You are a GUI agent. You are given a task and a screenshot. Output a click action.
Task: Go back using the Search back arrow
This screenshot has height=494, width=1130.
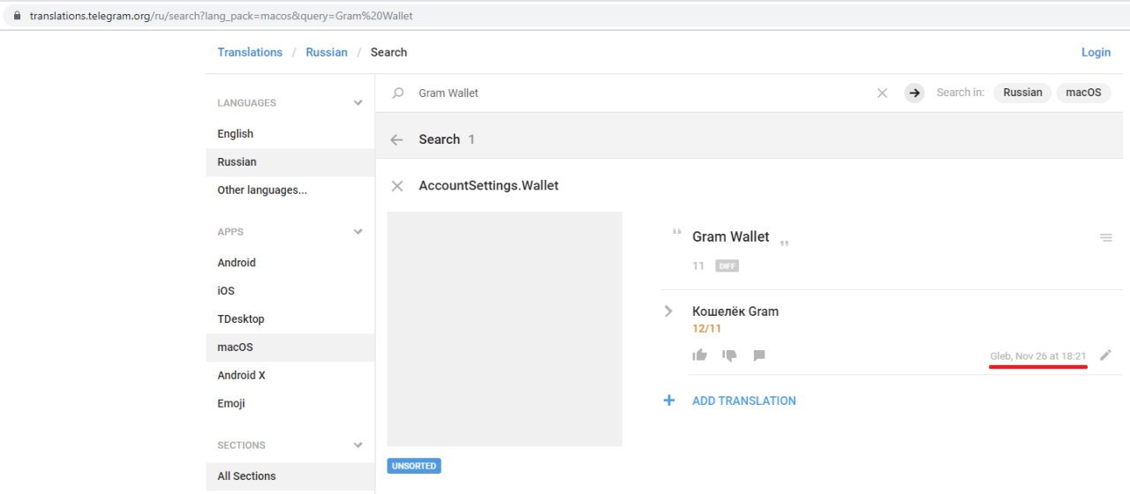click(397, 139)
